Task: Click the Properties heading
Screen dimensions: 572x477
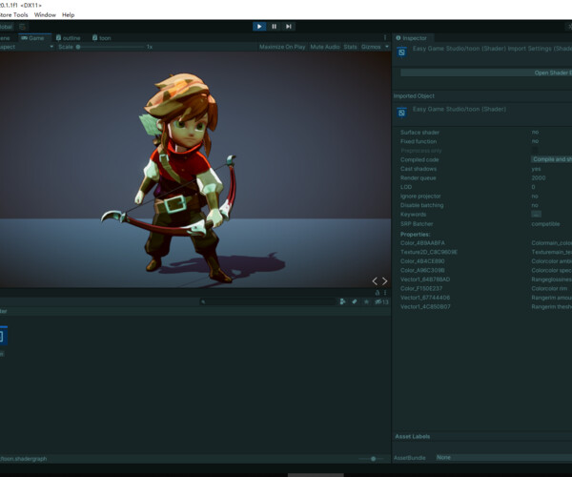Action: click(415, 235)
